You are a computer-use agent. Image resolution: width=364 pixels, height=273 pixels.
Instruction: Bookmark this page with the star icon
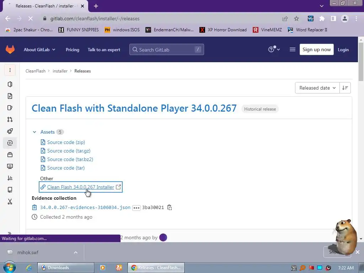coord(296,18)
